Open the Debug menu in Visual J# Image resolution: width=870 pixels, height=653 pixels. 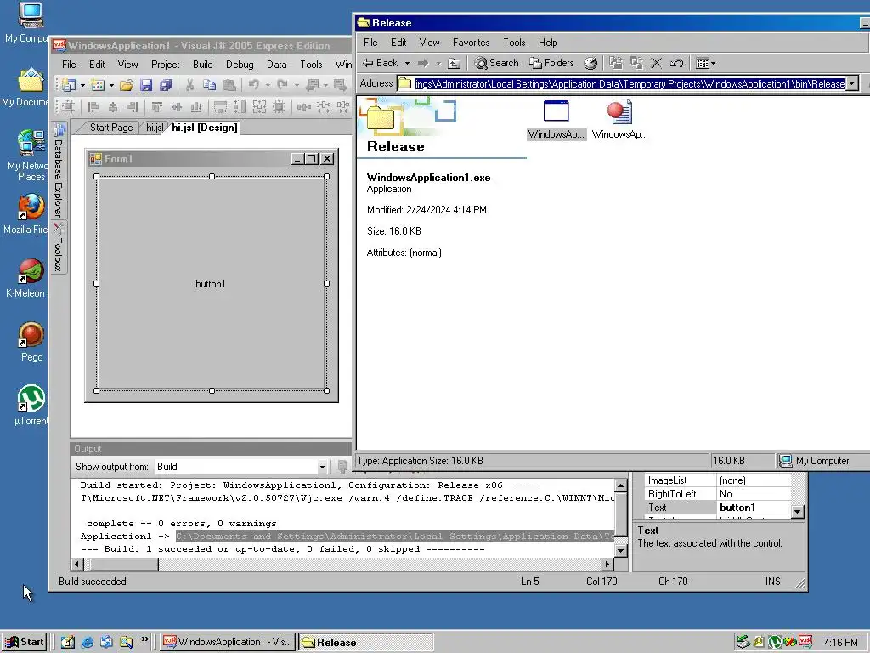(x=240, y=65)
